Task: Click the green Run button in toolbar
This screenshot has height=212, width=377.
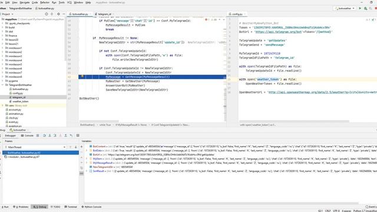Action: 360,8
